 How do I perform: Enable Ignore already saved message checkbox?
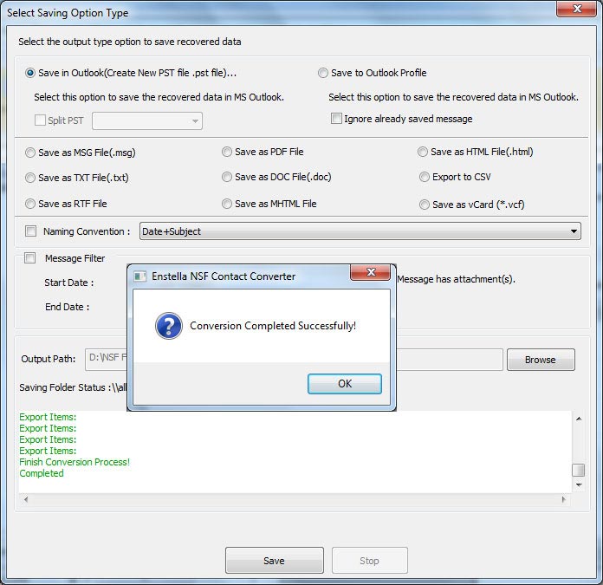336,119
